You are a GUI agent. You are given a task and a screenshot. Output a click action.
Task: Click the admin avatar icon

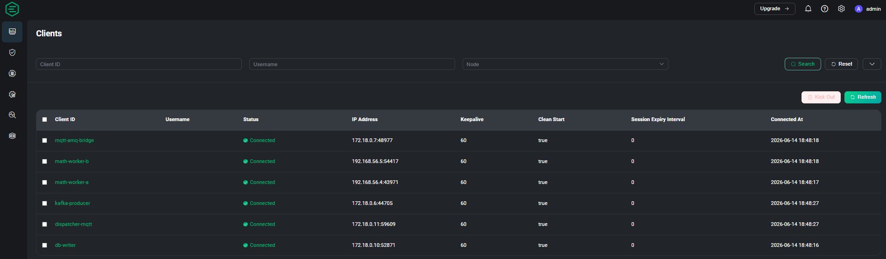pyautogui.click(x=858, y=9)
